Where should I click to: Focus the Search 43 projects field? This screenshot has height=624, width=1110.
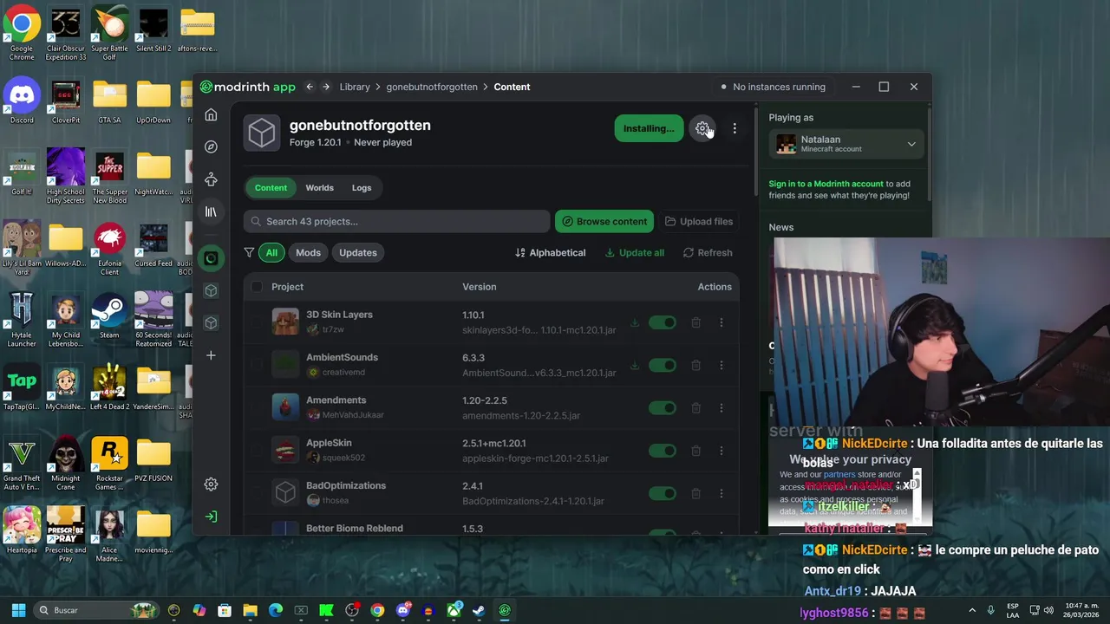click(x=396, y=221)
